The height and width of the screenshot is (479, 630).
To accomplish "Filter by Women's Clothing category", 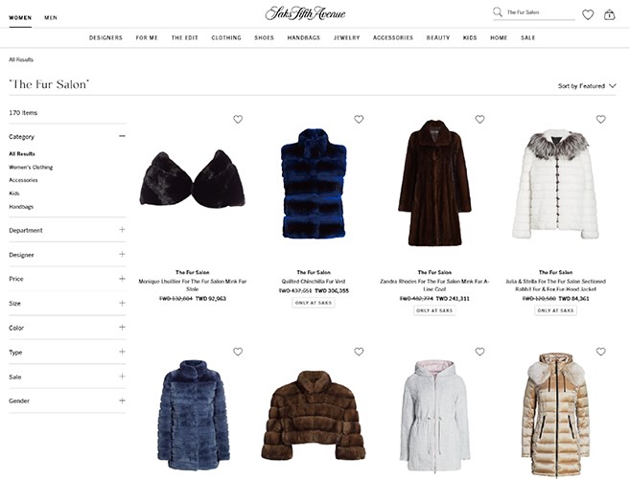I will 31,167.
